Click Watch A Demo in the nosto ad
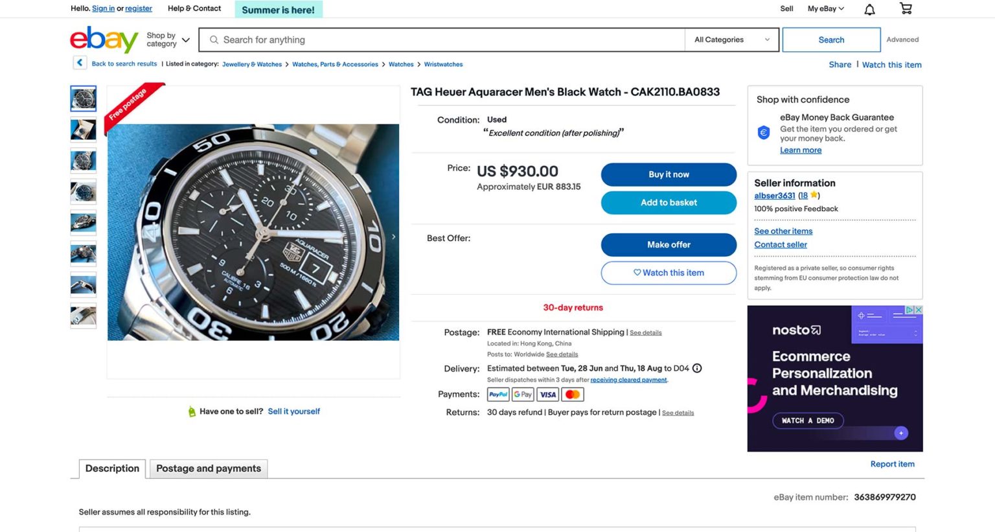This screenshot has height=532, width=995. (808, 421)
